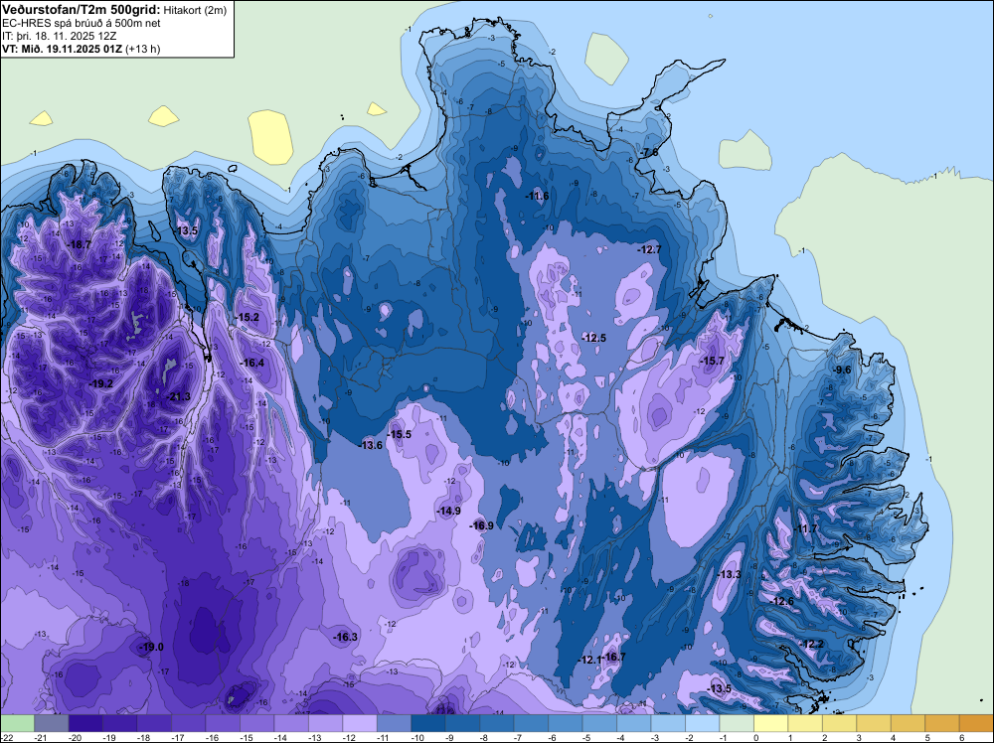Click the -15.2 temperature label

[x=247, y=317]
